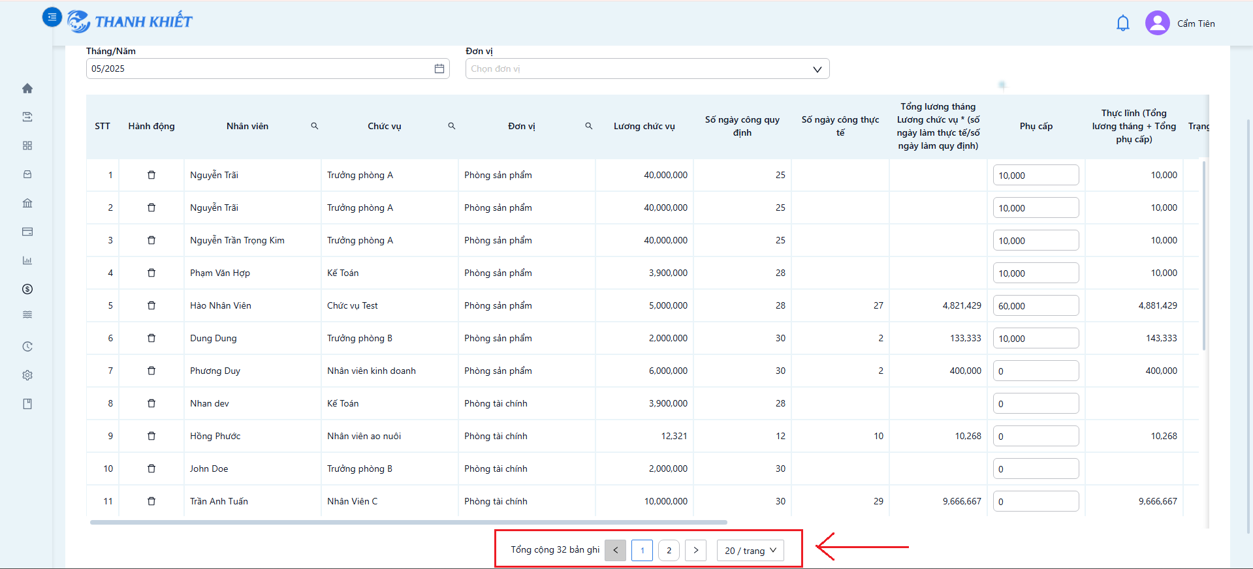
Task: Go to page 2
Action: tap(669, 551)
